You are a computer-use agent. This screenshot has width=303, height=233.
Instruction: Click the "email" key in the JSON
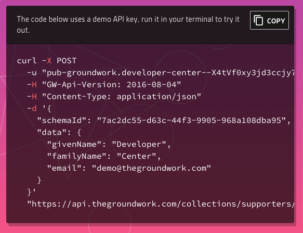click(64, 168)
